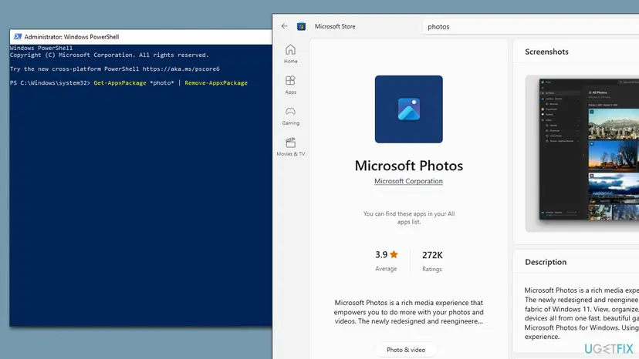Click the aka.ms/pscore6 URL in PowerShell
Image resolution: width=639 pixels, height=359 pixels.
pyautogui.click(x=181, y=69)
